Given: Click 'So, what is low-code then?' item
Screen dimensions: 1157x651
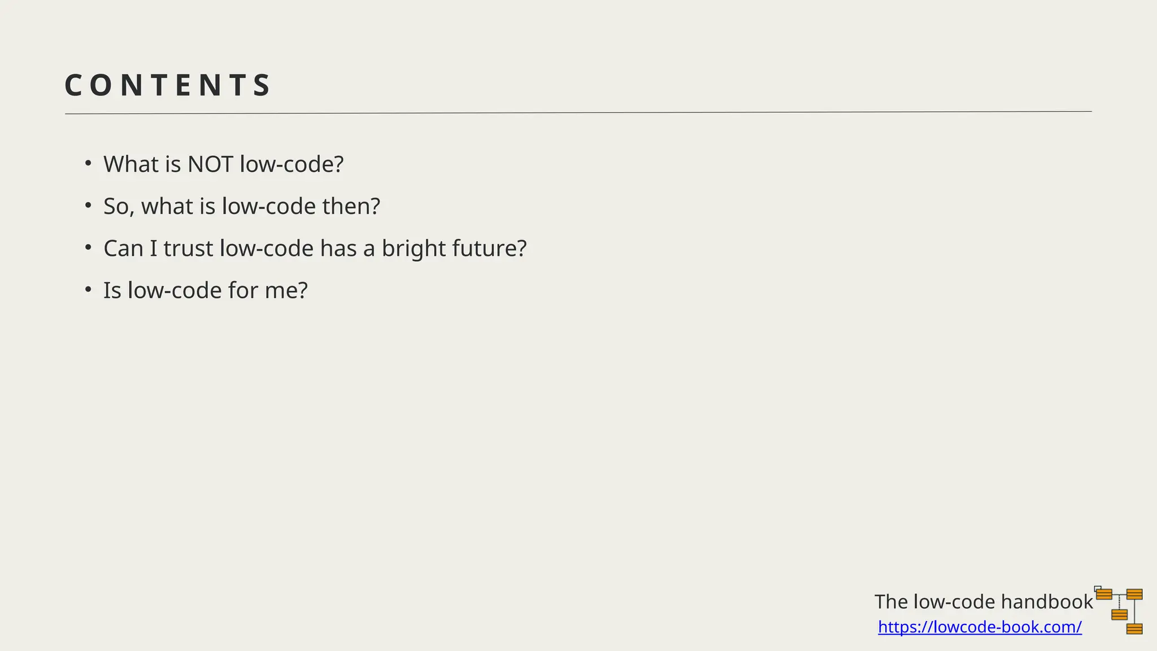Looking at the screenshot, I should click(242, 206).
